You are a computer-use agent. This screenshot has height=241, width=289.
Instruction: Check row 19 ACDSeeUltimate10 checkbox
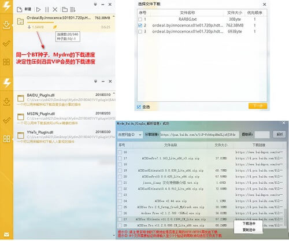120,170
